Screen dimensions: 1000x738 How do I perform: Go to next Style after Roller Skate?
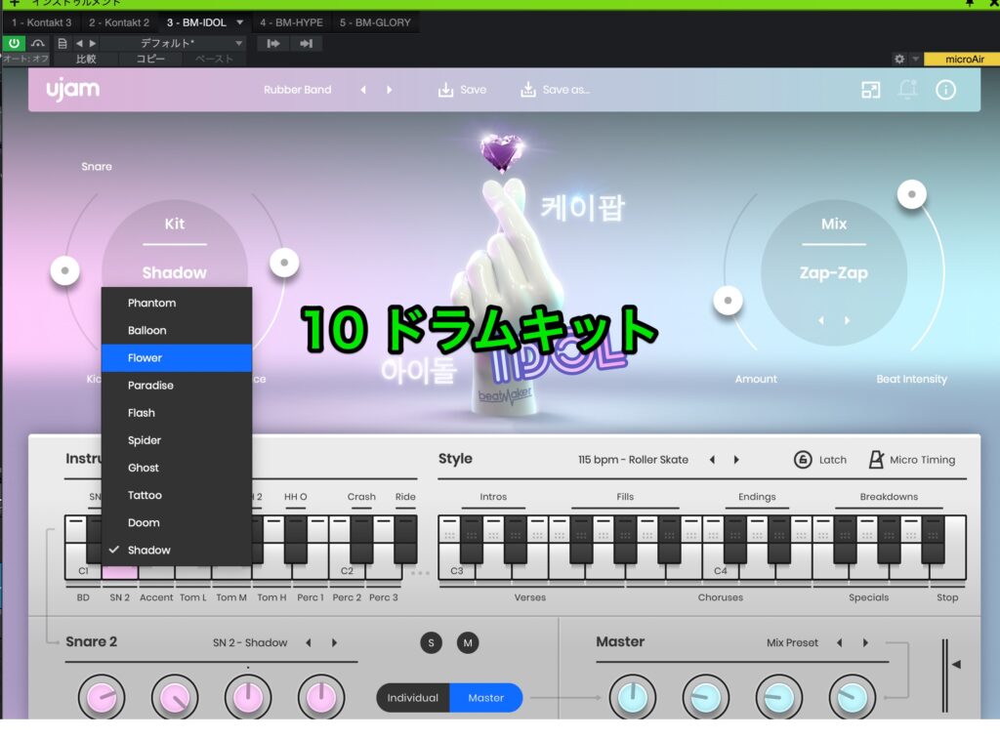tap(736, 460)
